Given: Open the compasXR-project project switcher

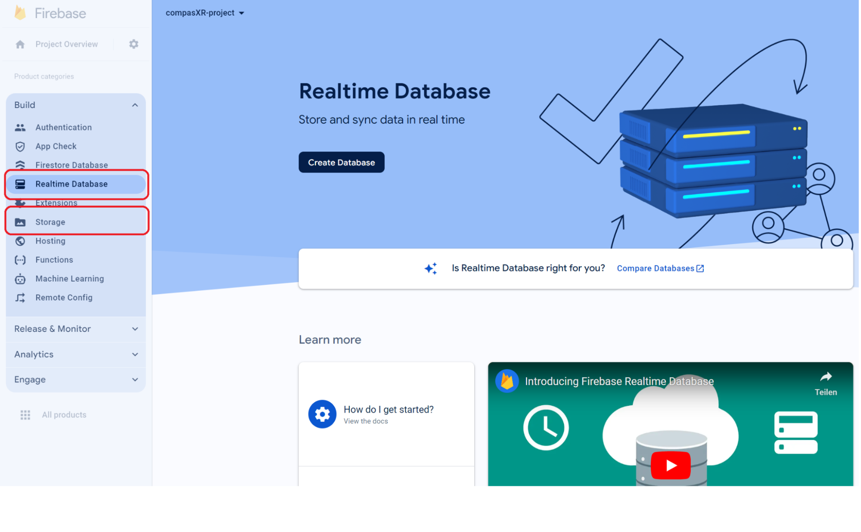Looking at the screenshot, I should (x=205, y=12).
